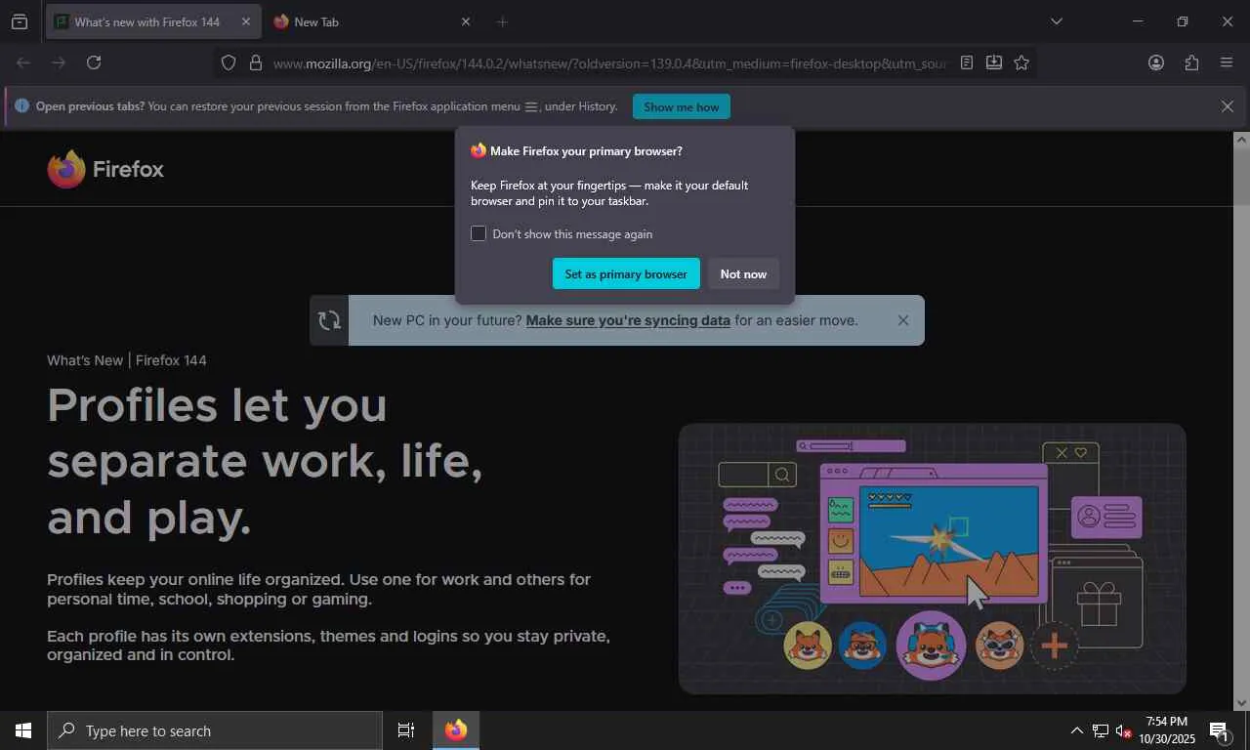Open the Firefox application menu
This screenshot has height=750, width=1250.
pyautogui.click(x=1227, y=62)
